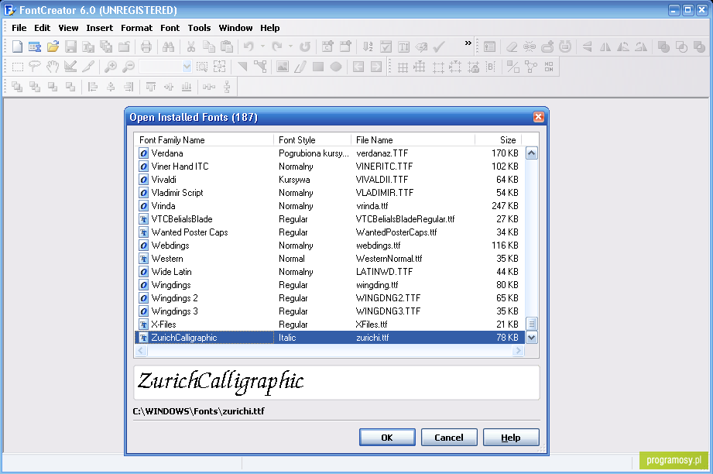Click the Save floppy disk icon
The height and width of the screenshot is (474, 713).
click(x=70, y=46)
